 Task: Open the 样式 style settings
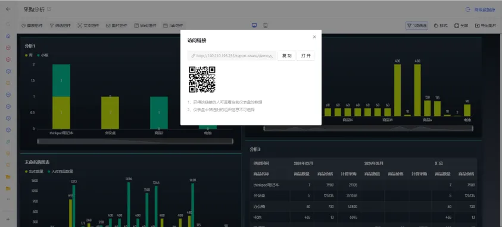pyautogui.click(x=441, y=26)
